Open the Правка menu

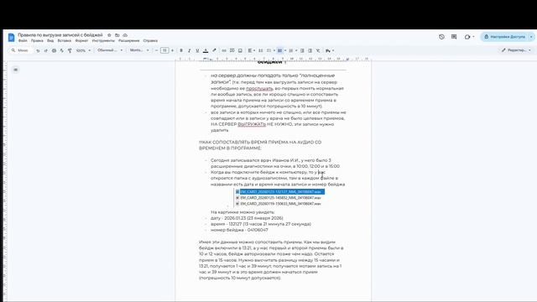(x=37, y=41)
